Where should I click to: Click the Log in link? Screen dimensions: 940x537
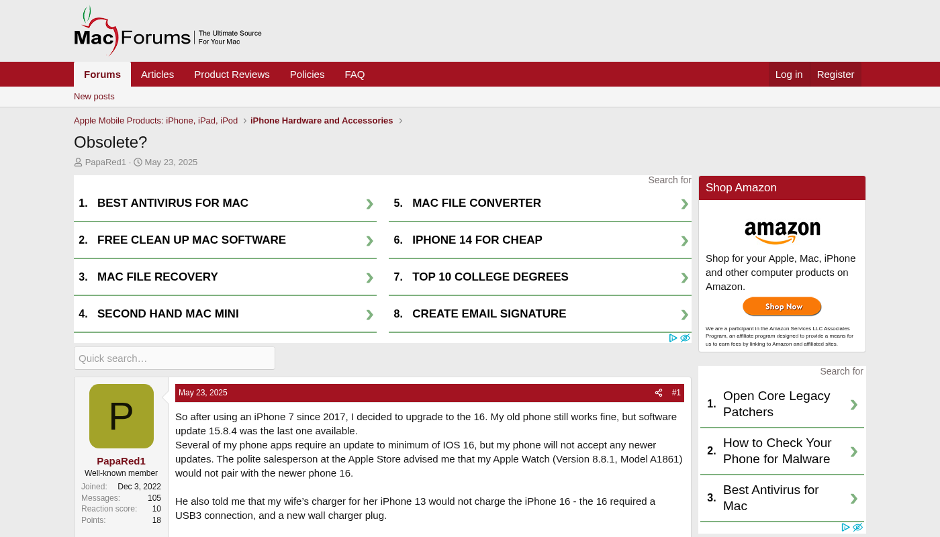tap(788, 75)
